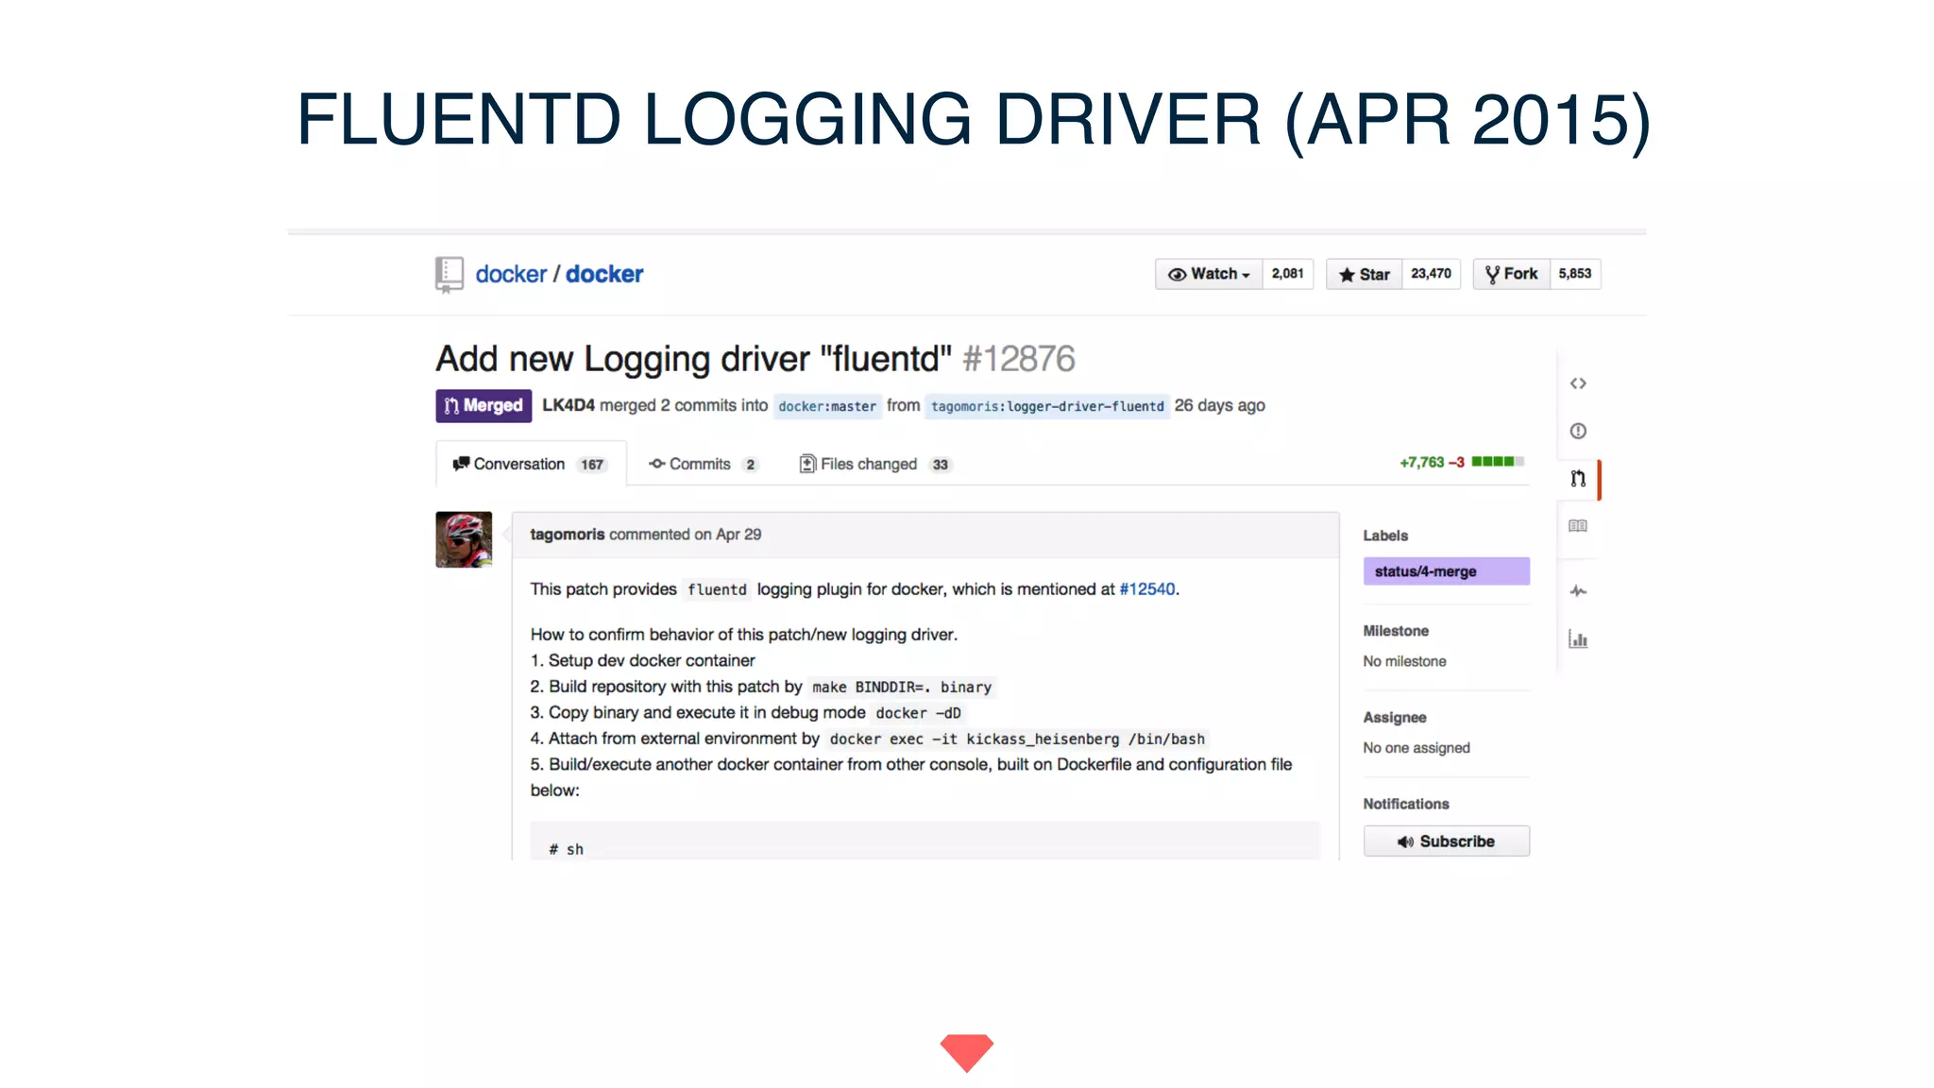Screen dimensions: 1934x1088
Task: Click '1. Setup dev docker container' line
Action: pyautogui.click(x=642, y=661)
